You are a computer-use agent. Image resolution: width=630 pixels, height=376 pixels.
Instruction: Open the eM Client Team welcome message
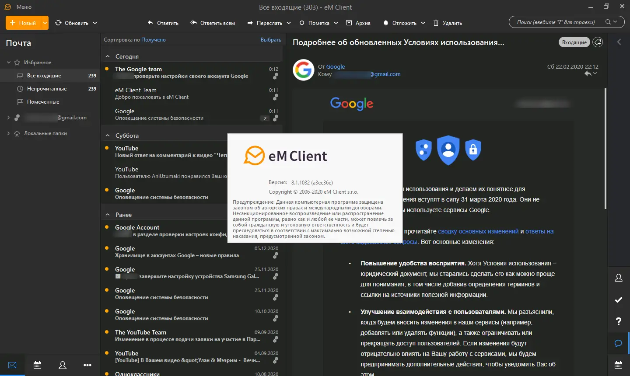[192, 94]
